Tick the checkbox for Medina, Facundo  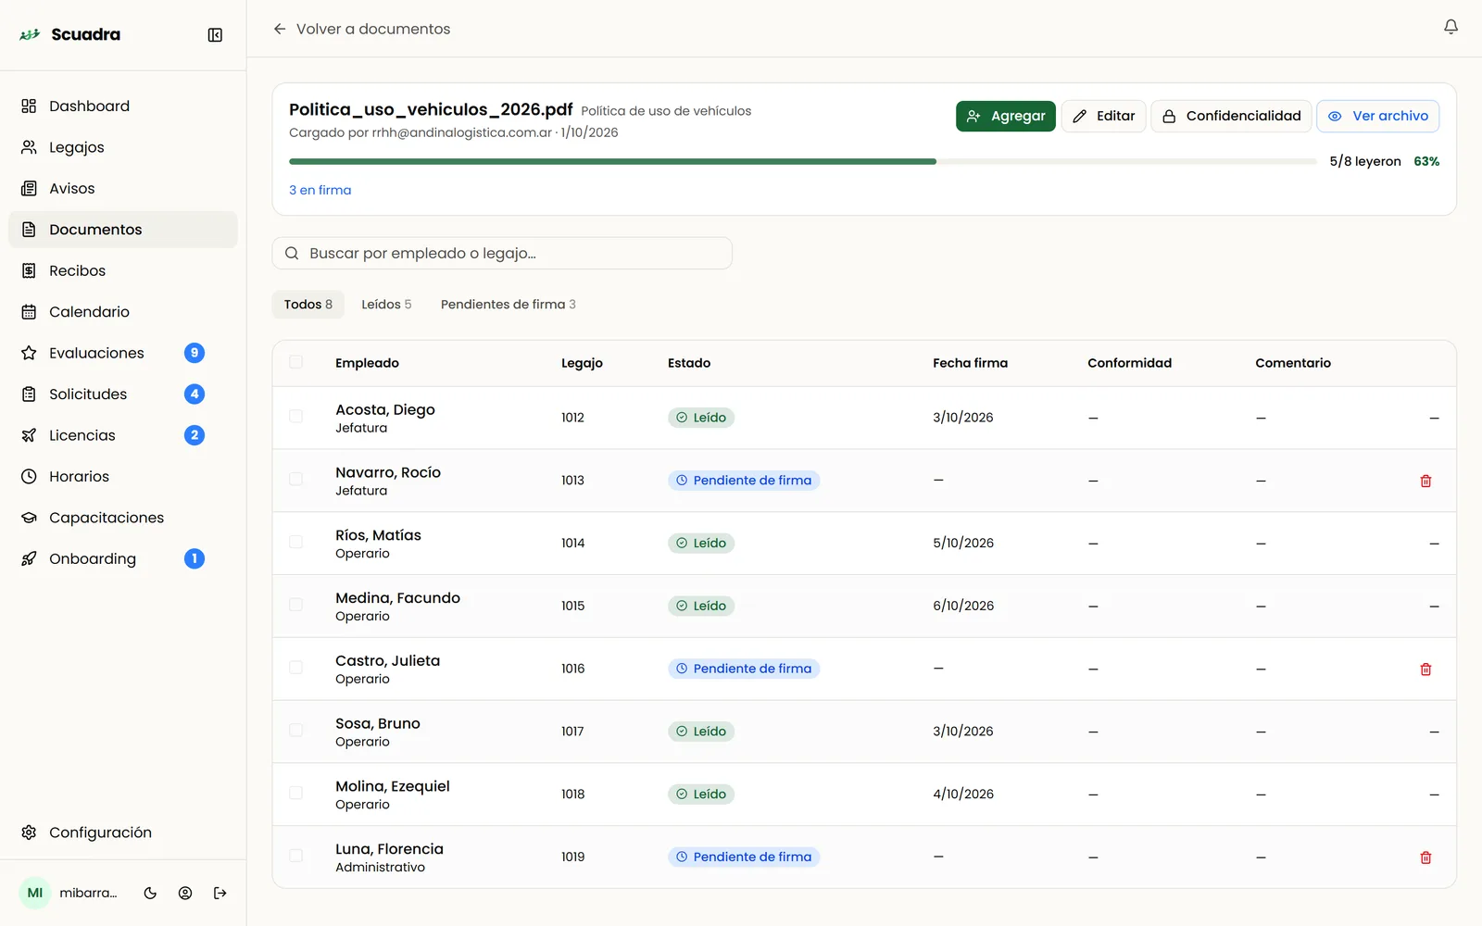(295, 605)
